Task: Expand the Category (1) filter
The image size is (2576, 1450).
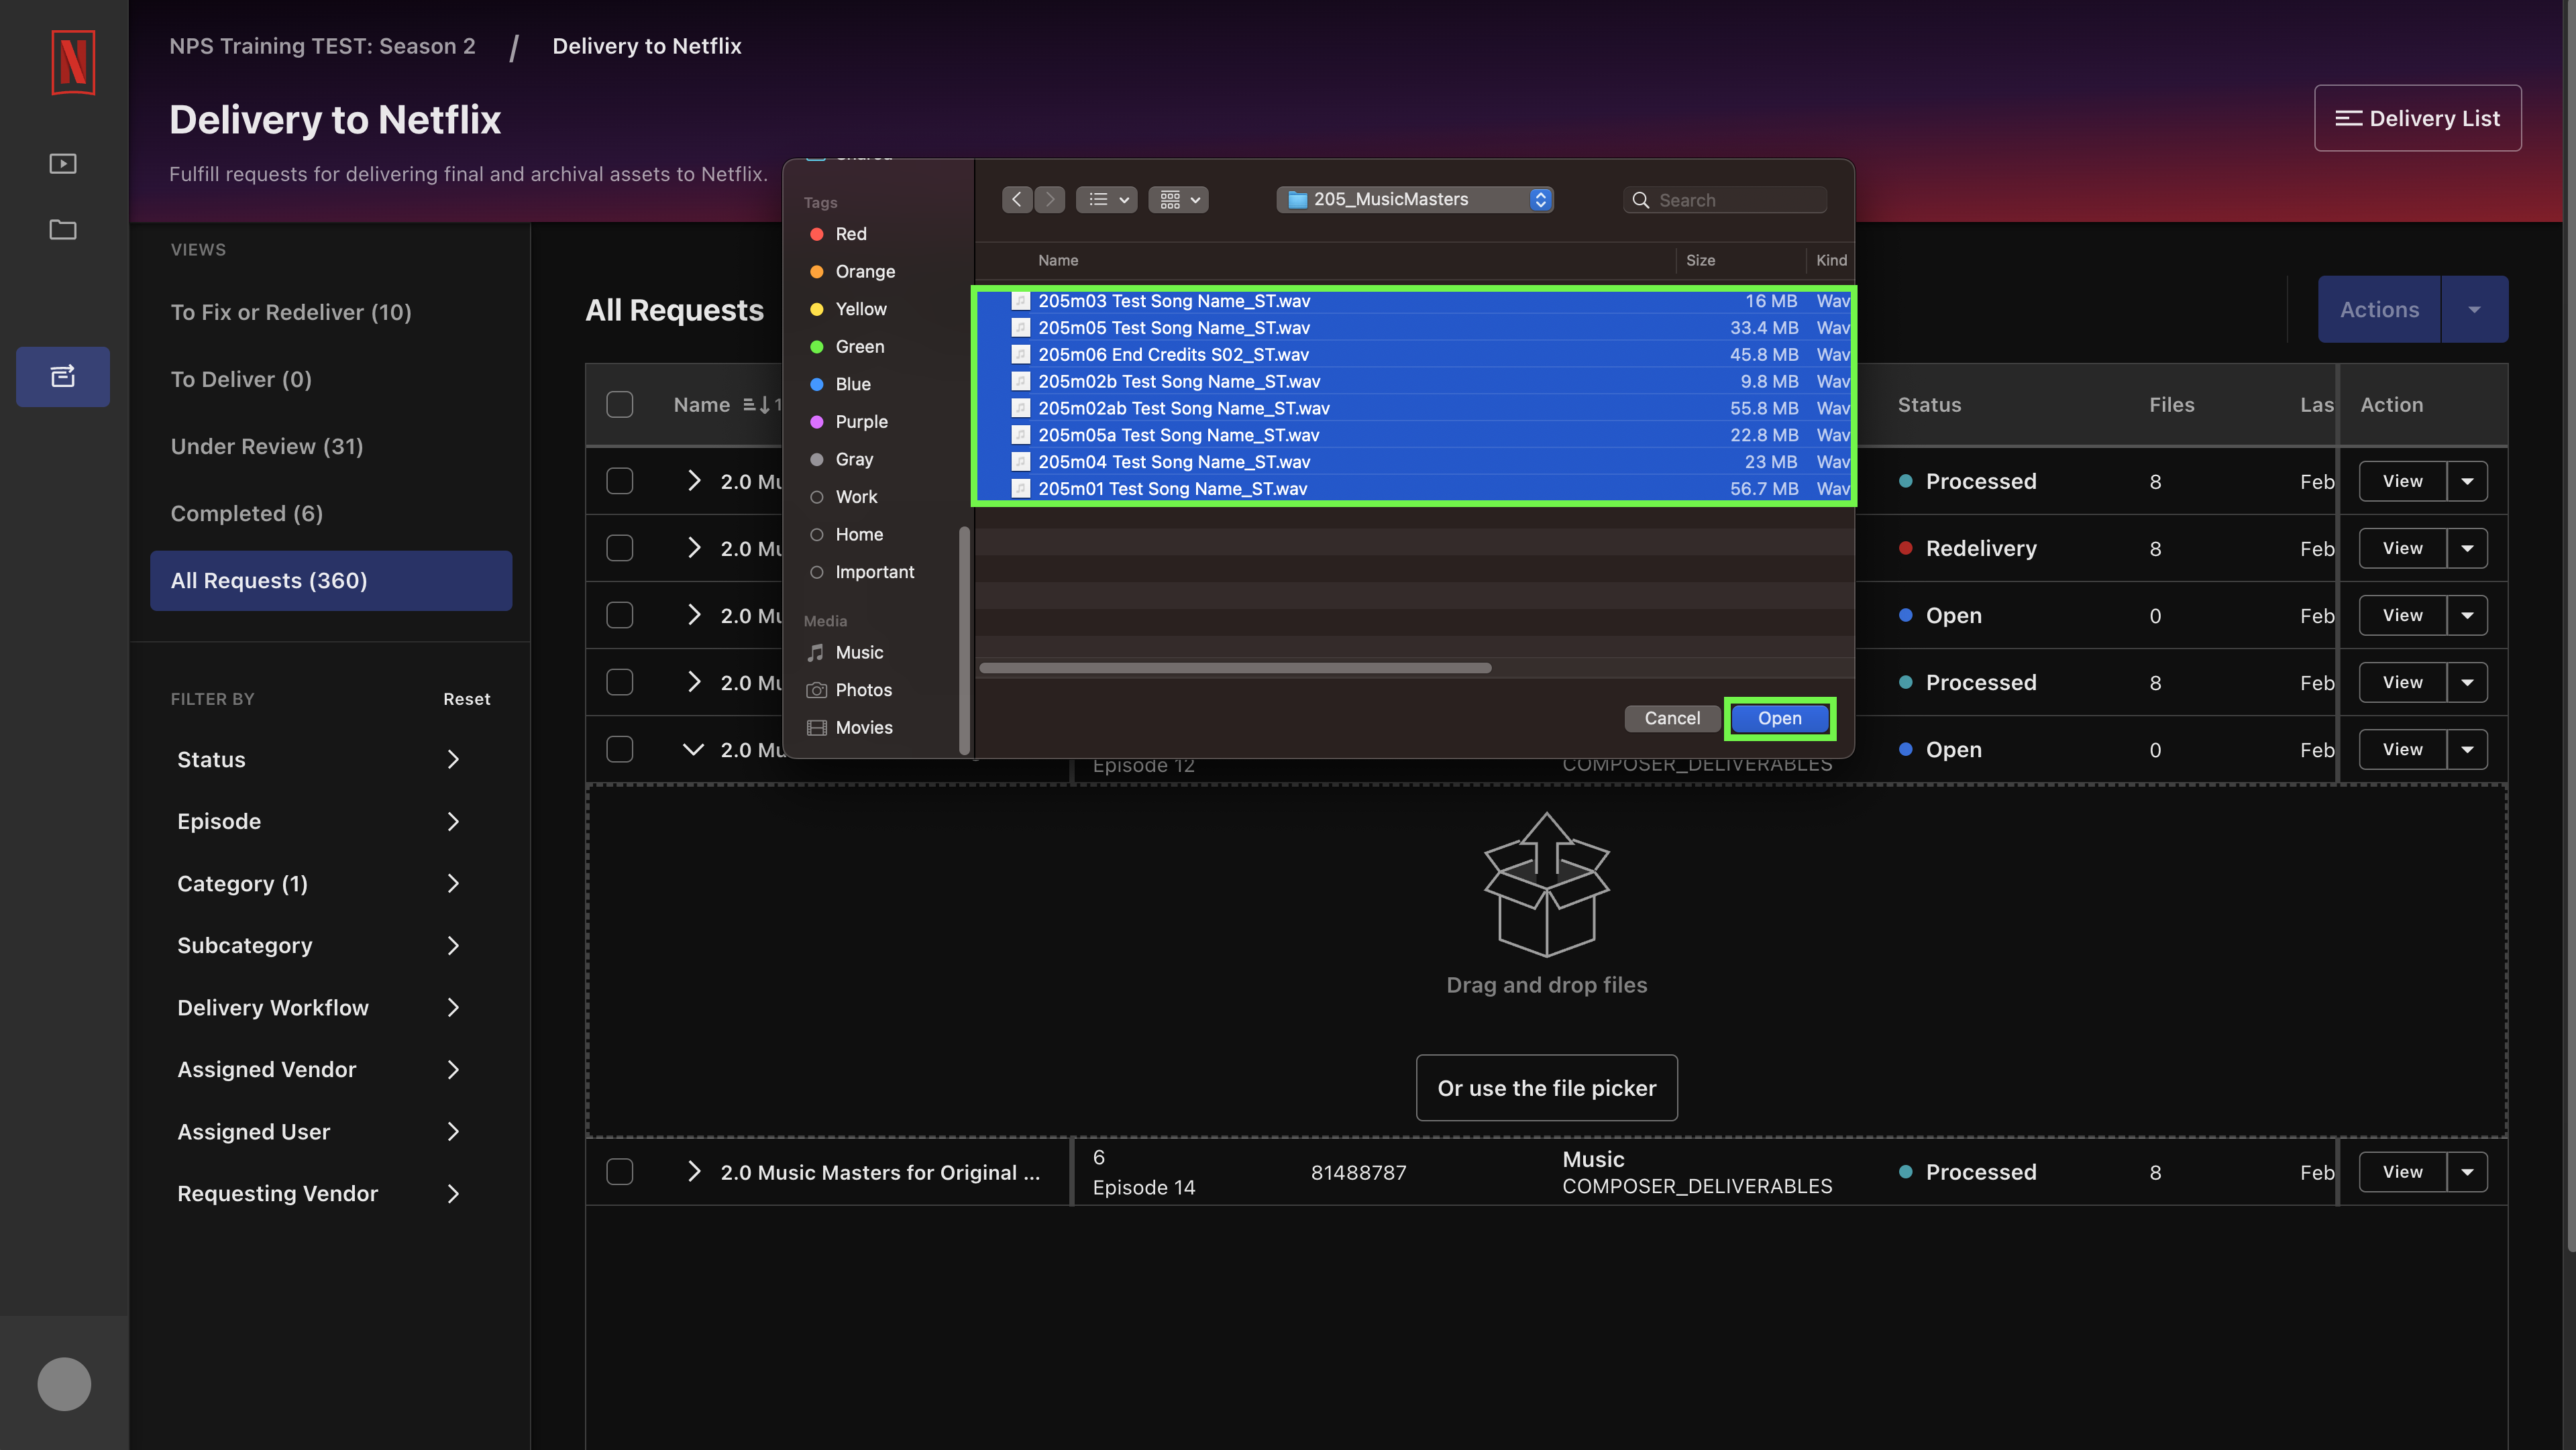Action: [318, 883]
